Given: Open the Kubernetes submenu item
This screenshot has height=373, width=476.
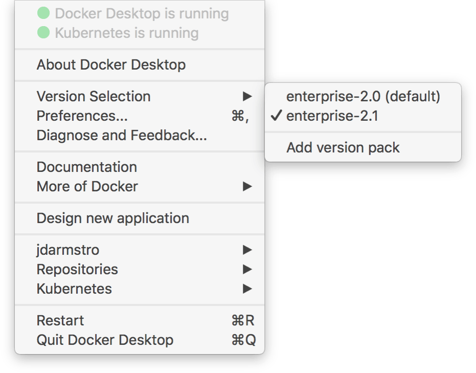Looking at the screenshot, I should pos(140,289).
